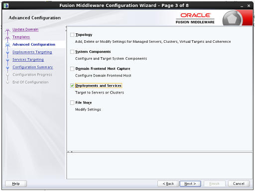Click 'Target to Servers or Clusters' text
255x191 pixels.
click(x=100, y=93)
